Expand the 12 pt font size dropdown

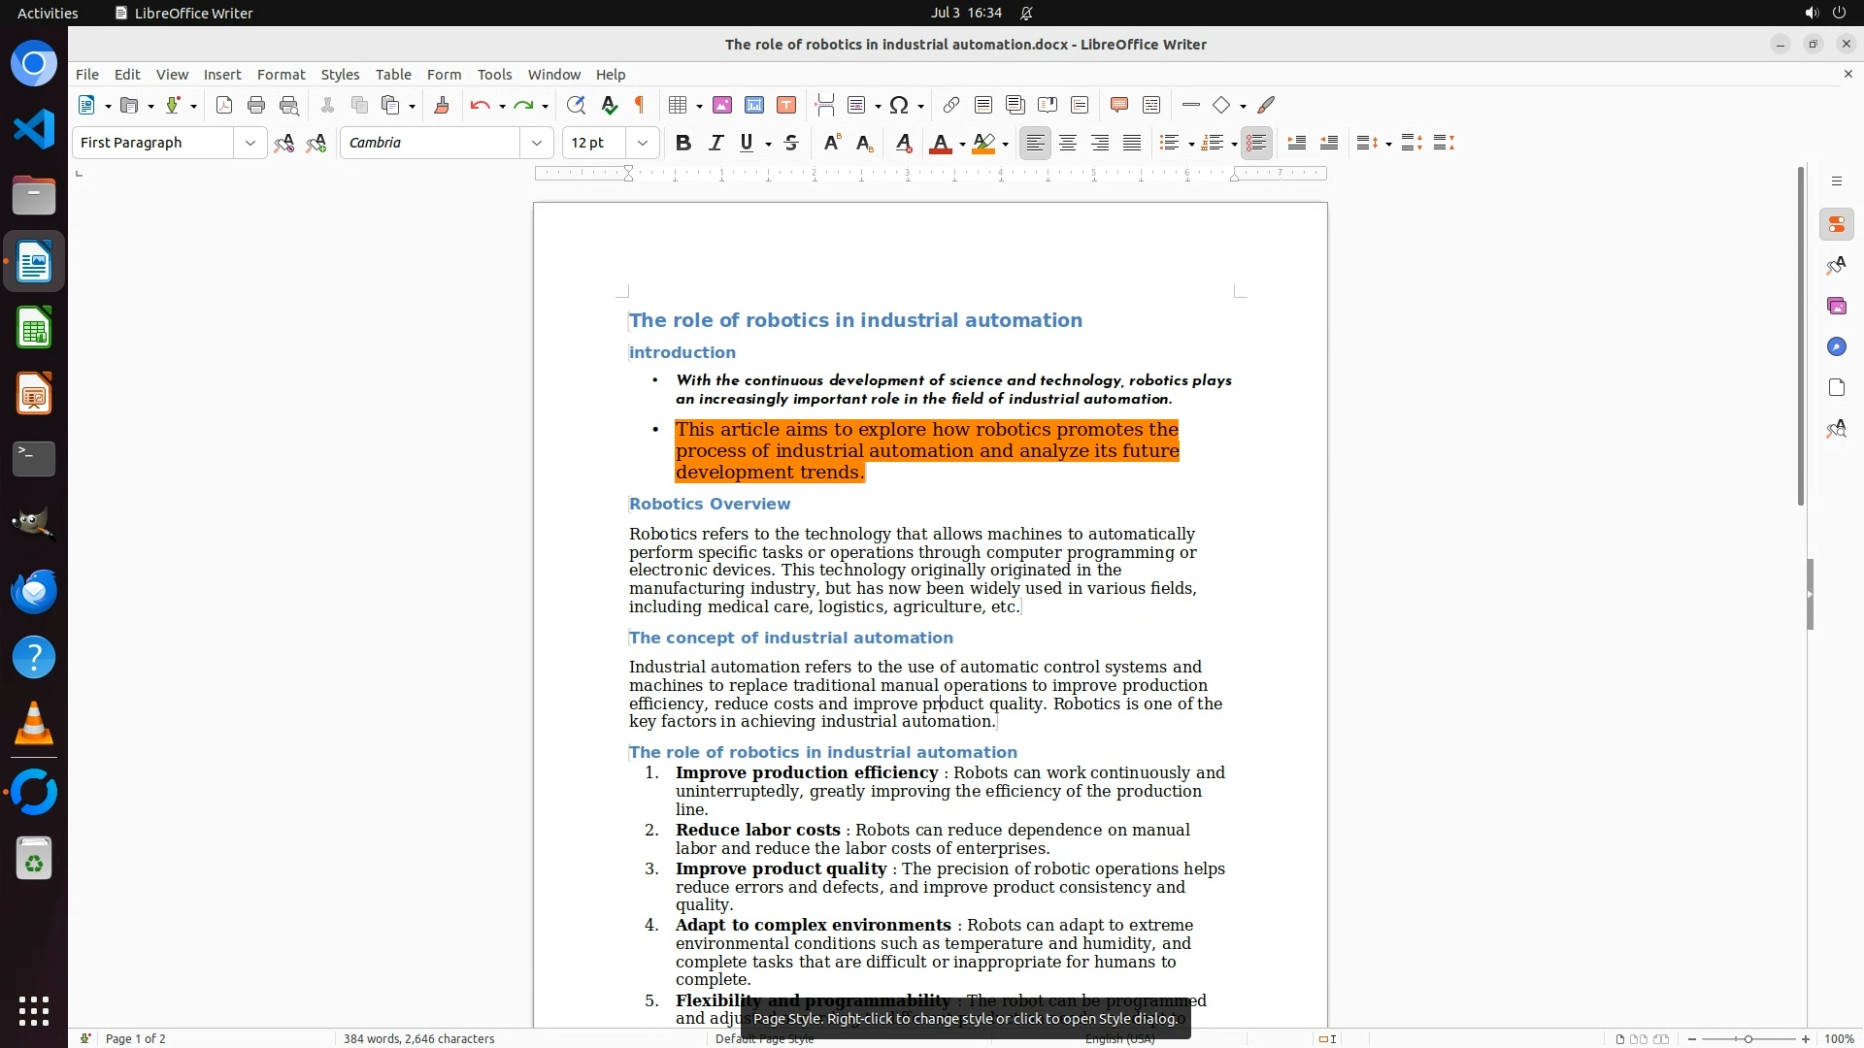tap(643, 144)
